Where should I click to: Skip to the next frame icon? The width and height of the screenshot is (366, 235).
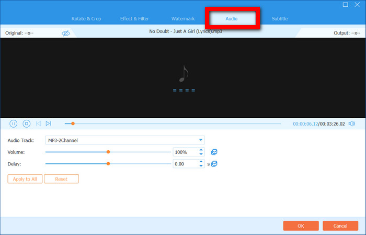tap(48, 124)
